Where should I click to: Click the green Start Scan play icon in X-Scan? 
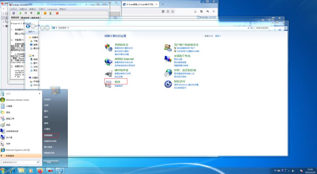21,13
